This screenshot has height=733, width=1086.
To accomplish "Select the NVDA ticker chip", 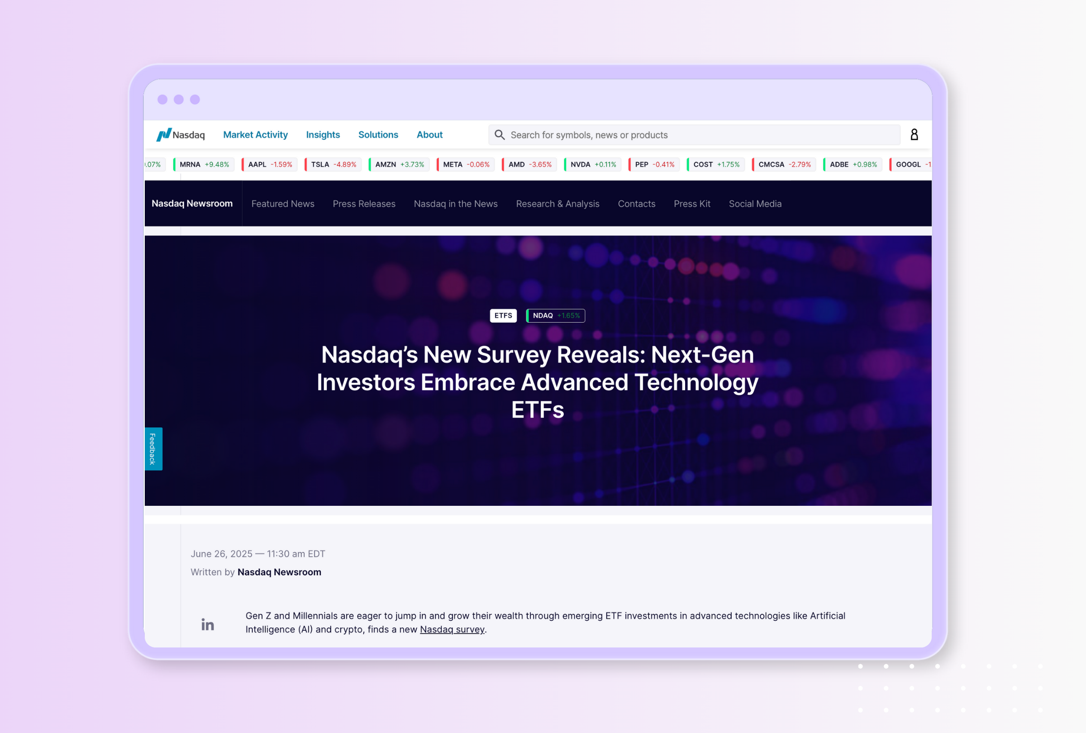I will 591,164.
